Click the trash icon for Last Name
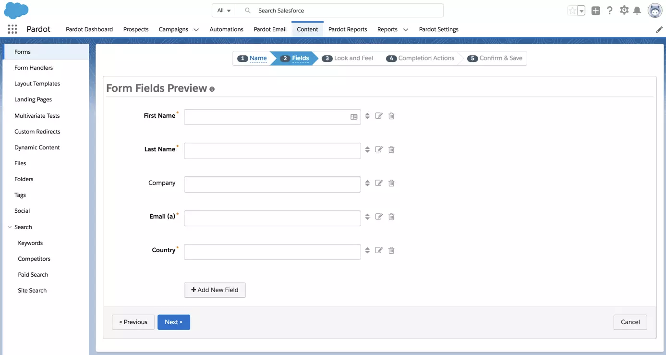Screen dimensions: 666x355 [391, 149]
